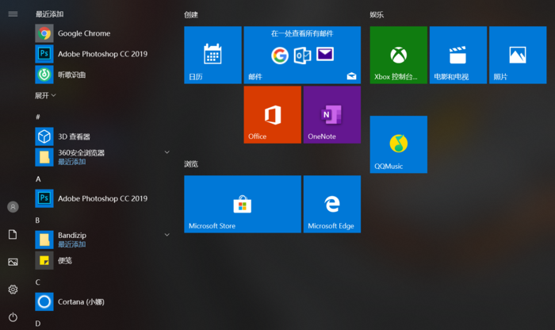
Task: Open the OneNote tile
Action: point(332,115)
